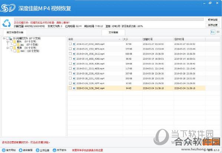Click the mp4 icon of the 2019-04-24 file
Screen dimensions: 222x153
[x=74, y=54]
